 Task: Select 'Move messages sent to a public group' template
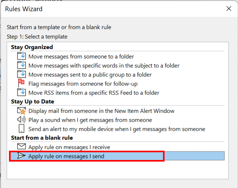pyautogui.click(x=90, y=75)
